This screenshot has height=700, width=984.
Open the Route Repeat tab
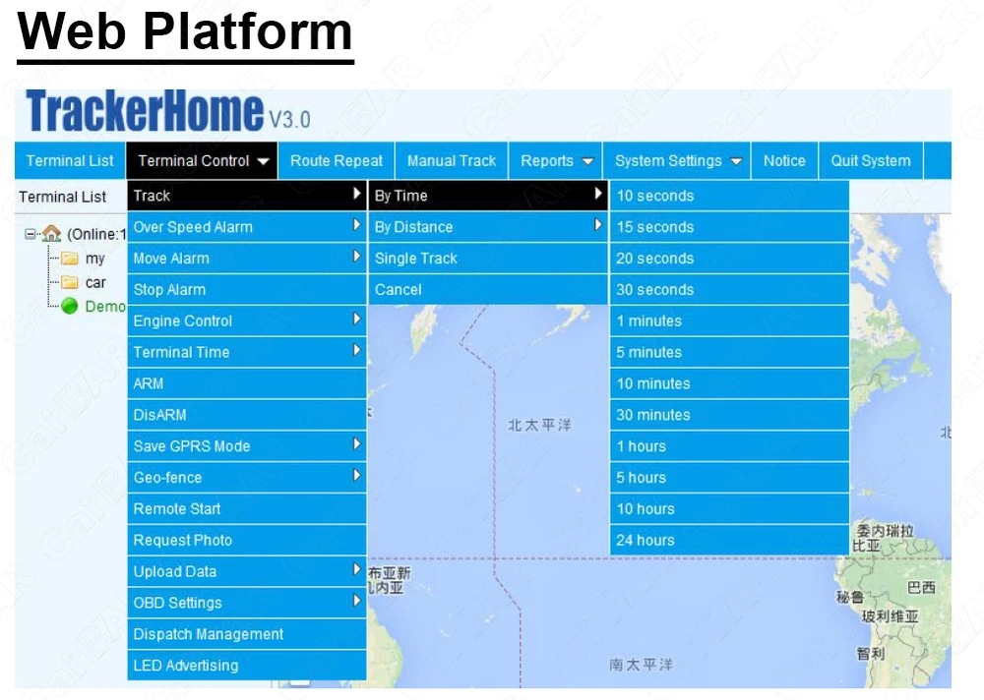(x=337, y=160)
